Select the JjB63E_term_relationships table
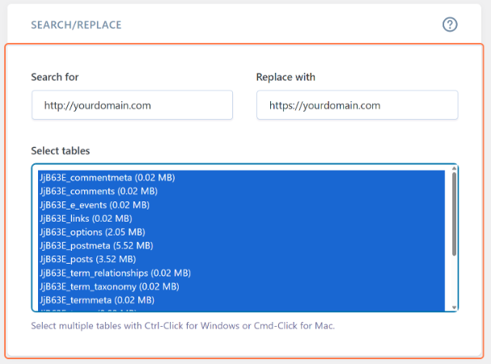The width and height of the screenshot is (491, 364). 115,273
